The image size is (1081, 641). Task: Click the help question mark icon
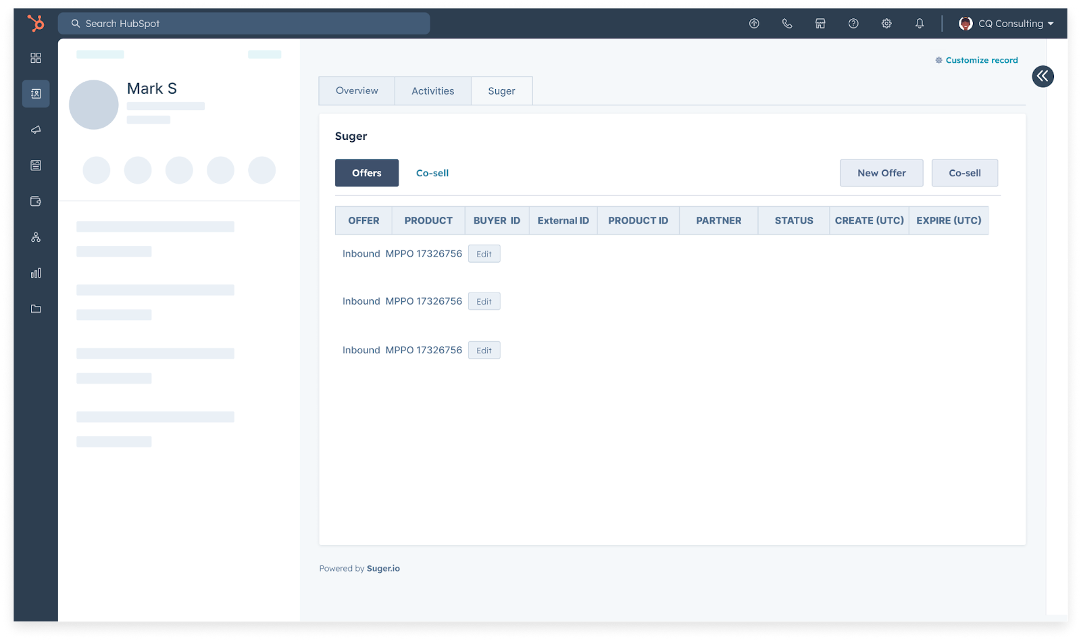pos(853,24)
